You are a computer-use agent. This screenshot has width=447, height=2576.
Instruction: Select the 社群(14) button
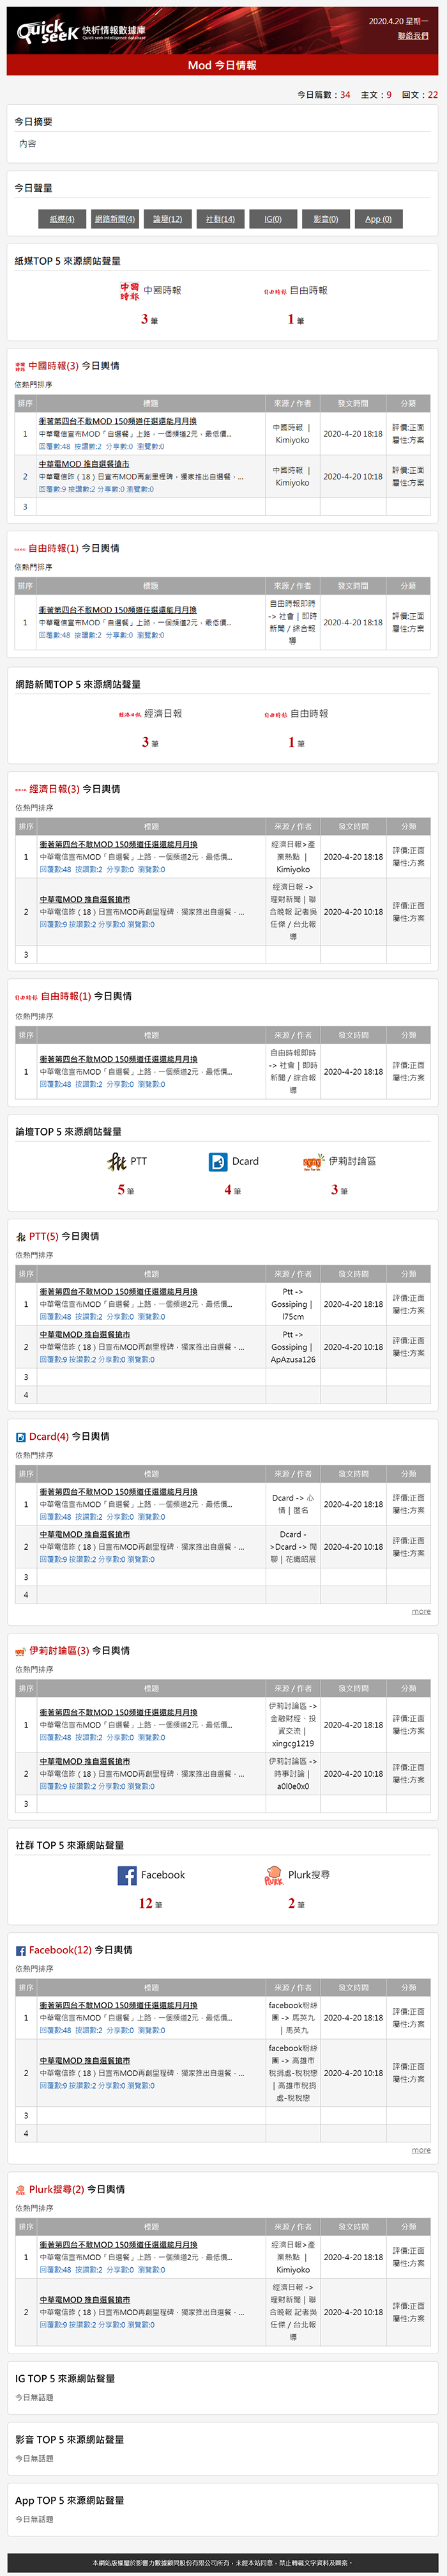(220, 219)
